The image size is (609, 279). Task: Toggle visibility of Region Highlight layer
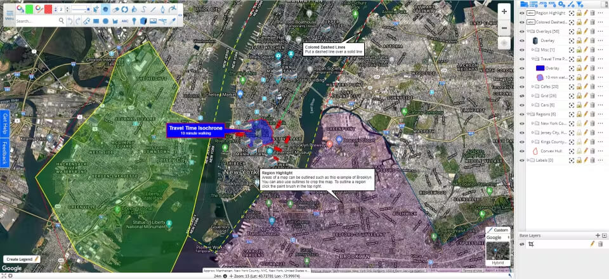click(521, 13)
